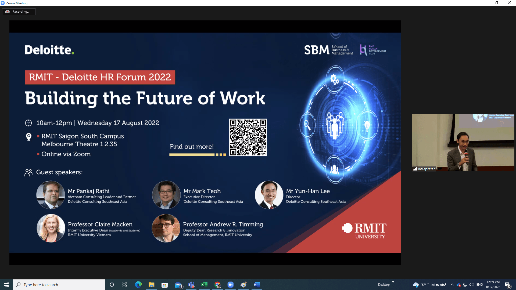Click the Recording indicator in Zoom
The image size is (516, 290).
pos(19,12)
